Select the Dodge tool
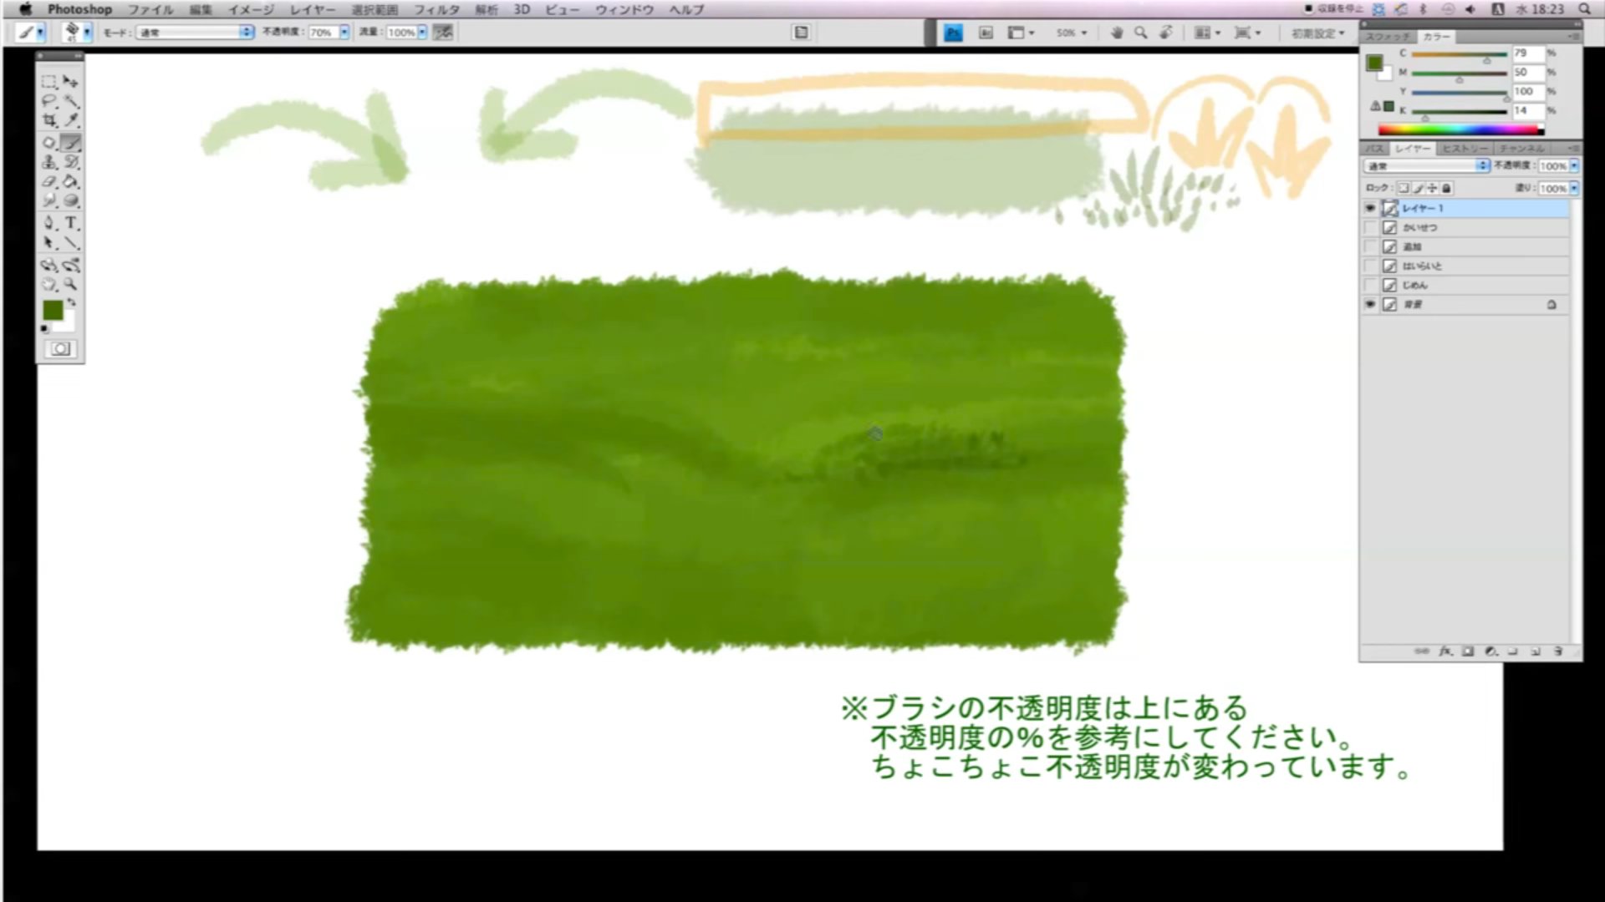Image resolution: width=1605 pixels, height=902 pixels. pyautogui.click(x=49, y=200)
